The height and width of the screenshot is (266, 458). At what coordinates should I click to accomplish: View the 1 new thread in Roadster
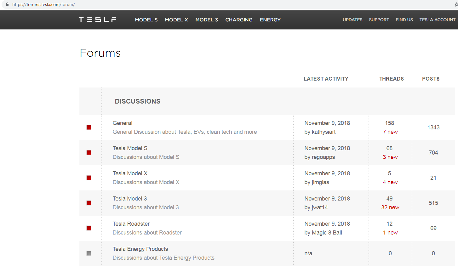(390, 233)
